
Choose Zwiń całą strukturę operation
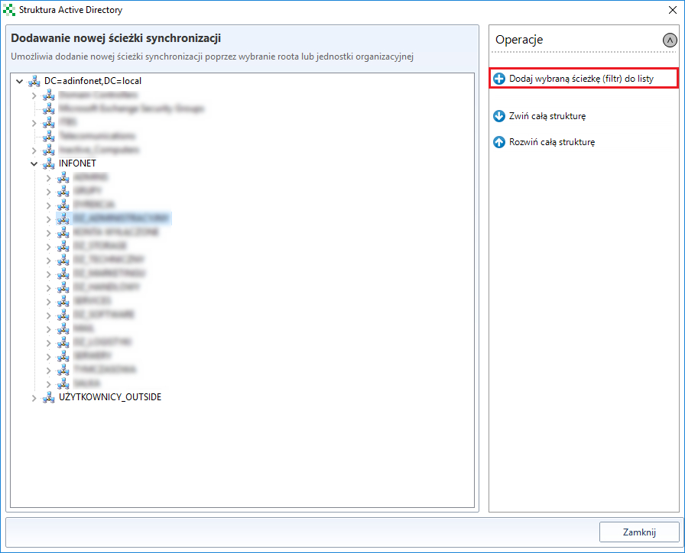point(547,116)
